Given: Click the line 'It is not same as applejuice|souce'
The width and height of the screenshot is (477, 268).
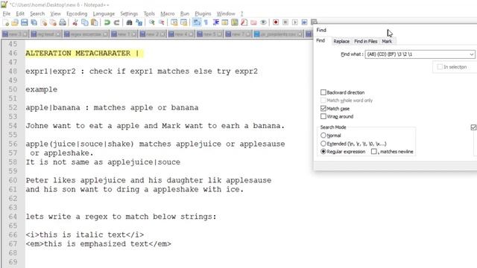Looking at the screenshot, I should 103,162.
